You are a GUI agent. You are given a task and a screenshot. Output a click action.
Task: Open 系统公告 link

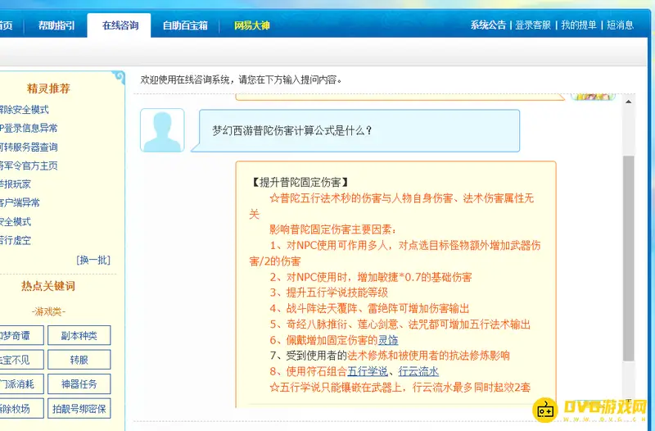pos(488,25)
